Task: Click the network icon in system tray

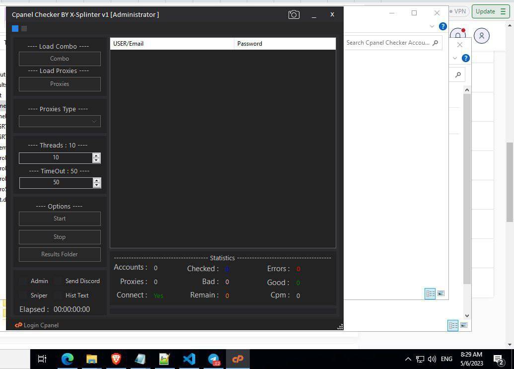Action: pyautogui.click(x=420, y=359)
